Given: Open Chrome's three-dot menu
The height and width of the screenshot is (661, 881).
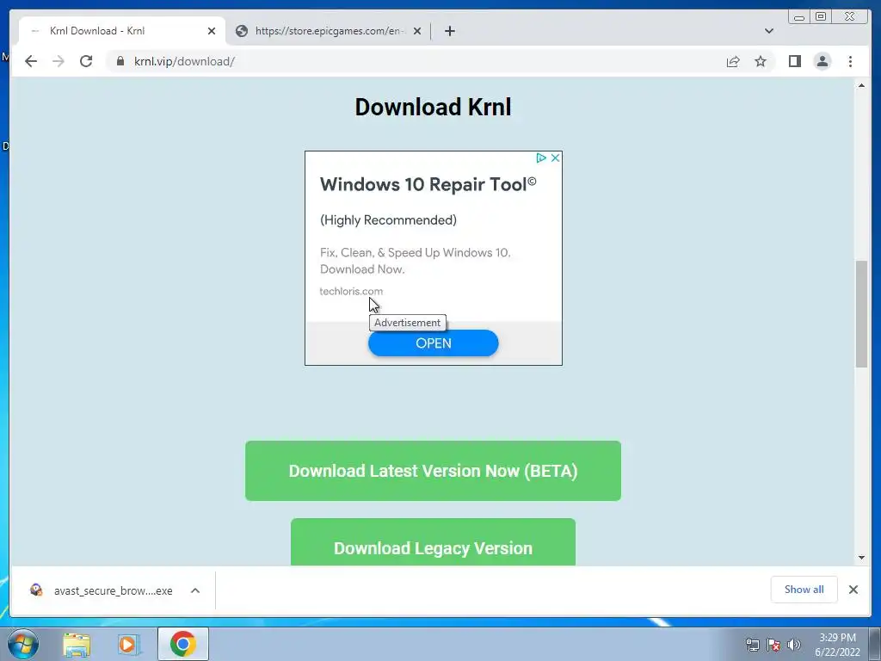Looking at the screenshot, I should pyautogui.click(x=850, y=61).
